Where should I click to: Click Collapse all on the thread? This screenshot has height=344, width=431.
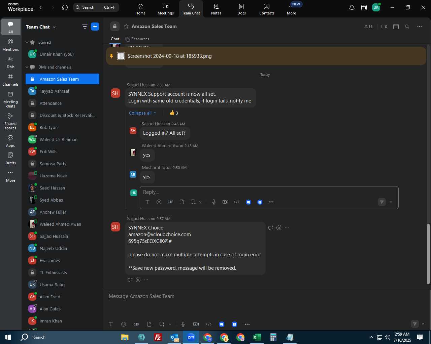point(142,113)
